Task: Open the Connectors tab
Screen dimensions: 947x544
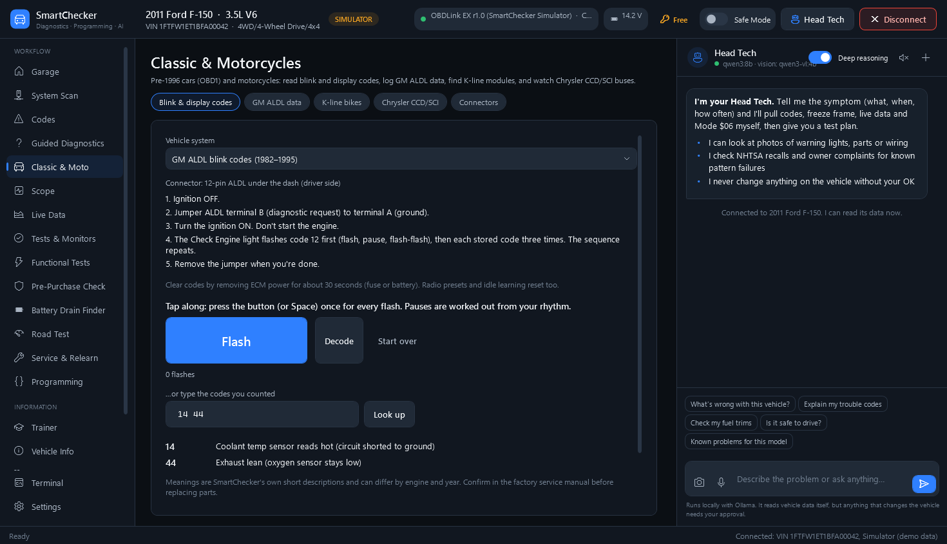Action: 479,102
